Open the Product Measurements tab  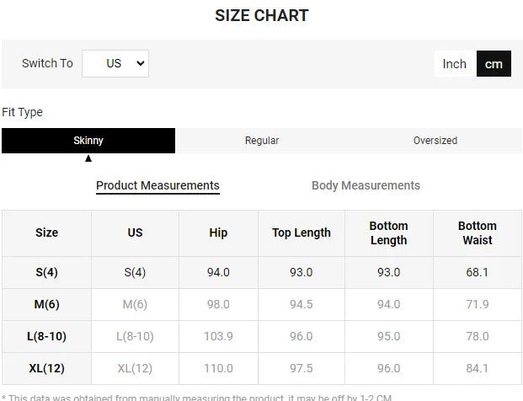pos(157,186)
